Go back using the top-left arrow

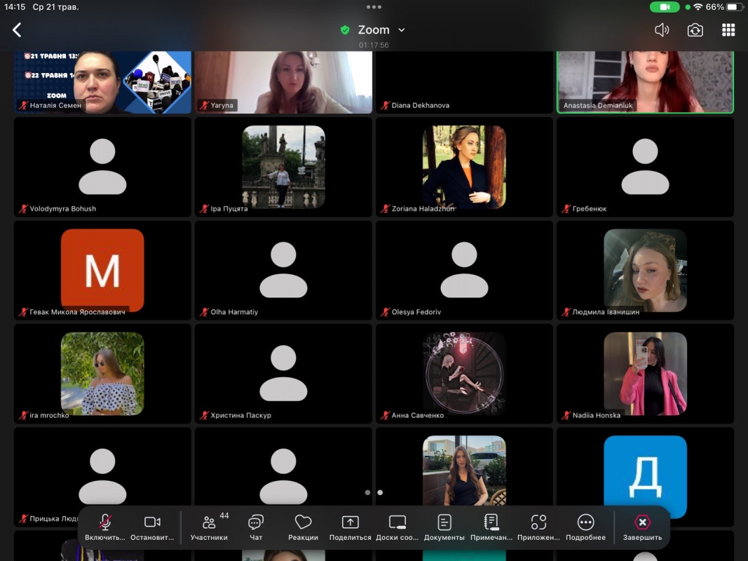pos(18,29)
